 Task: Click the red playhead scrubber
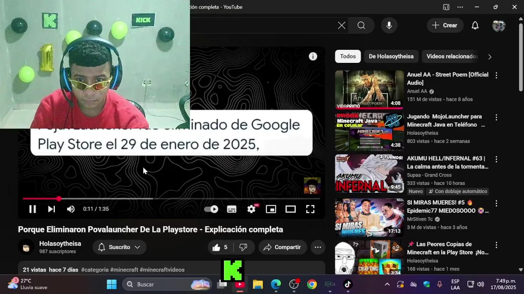[59, 199]
